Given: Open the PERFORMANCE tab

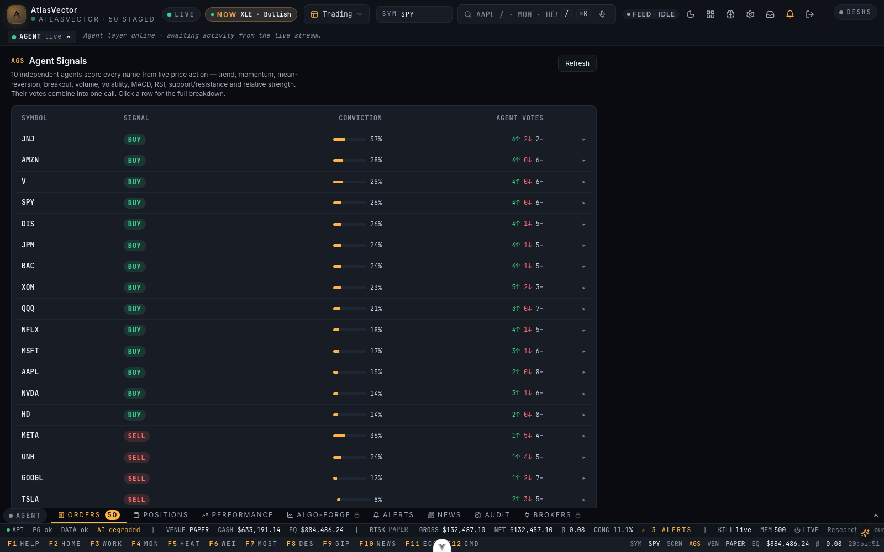Looking at the screenshot, I should [238, 515].
